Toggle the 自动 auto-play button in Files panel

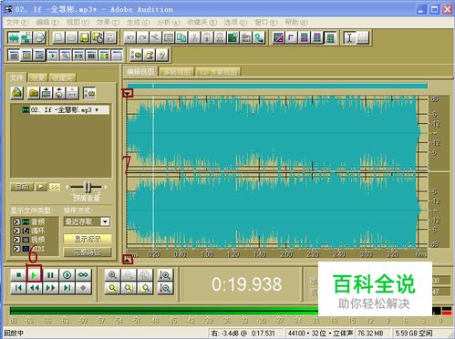pos(22,187)
